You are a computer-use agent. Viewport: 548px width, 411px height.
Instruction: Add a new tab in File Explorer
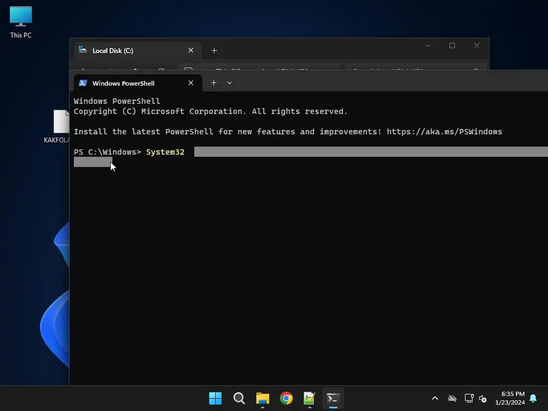[x=214, y=51]
